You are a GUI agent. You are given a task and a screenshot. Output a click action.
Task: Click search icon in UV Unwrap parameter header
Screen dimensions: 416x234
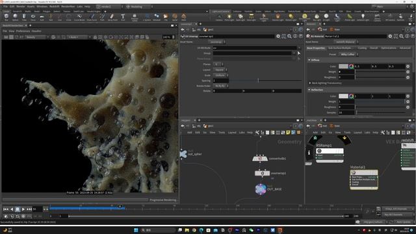(289, 36)
